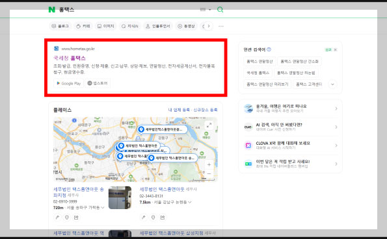Click the topmost 세무법인택스홈앤아웃 map pin
The image size is (387, 239).
162,129
